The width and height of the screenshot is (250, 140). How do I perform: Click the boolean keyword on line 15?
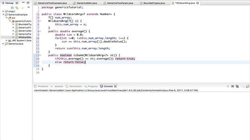point(66,55)
